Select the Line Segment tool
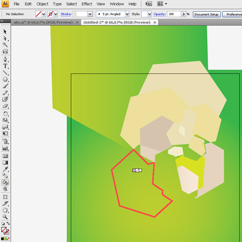Viewport: 242px width, 242px height. pyautogui.click(x=5, y=73)
